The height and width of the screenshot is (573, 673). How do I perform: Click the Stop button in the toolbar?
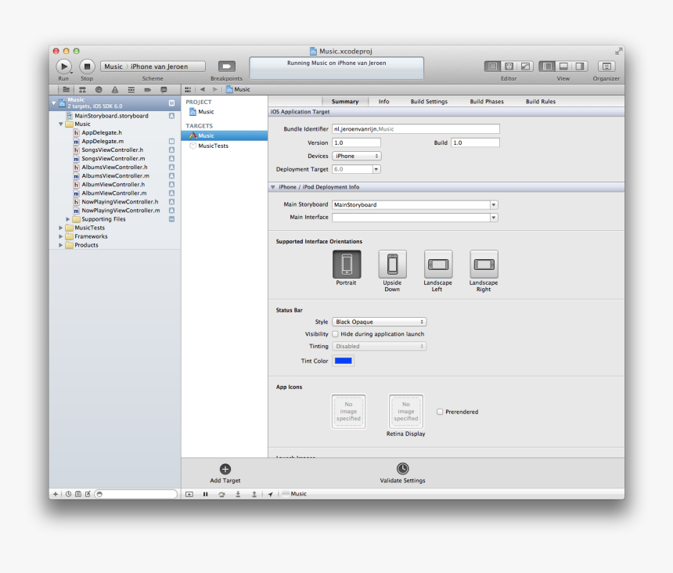click(x=87, y=66)
